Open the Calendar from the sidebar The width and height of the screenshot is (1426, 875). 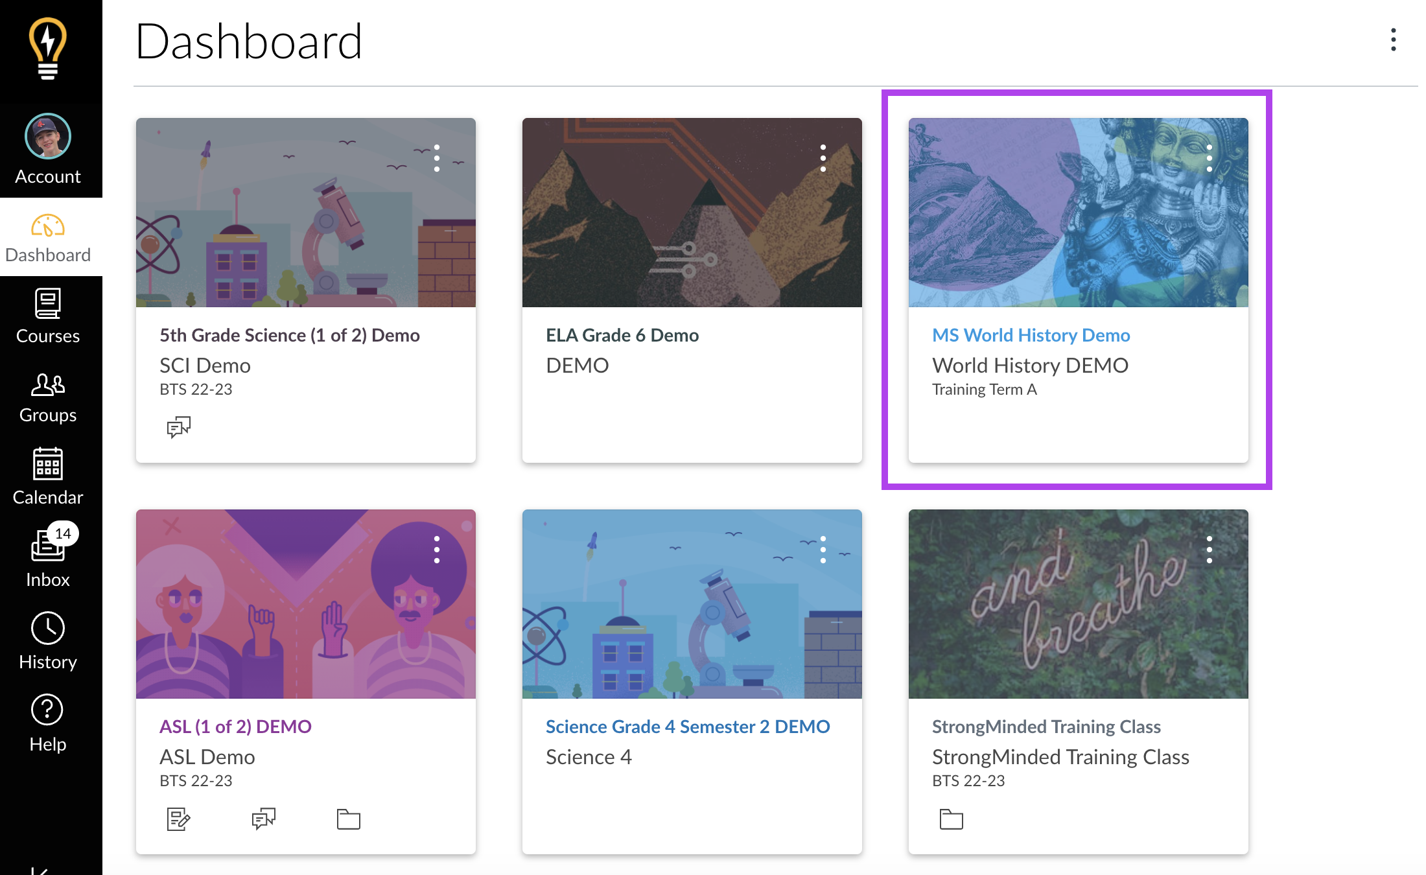pyautogui.click(x=48, y=476)
